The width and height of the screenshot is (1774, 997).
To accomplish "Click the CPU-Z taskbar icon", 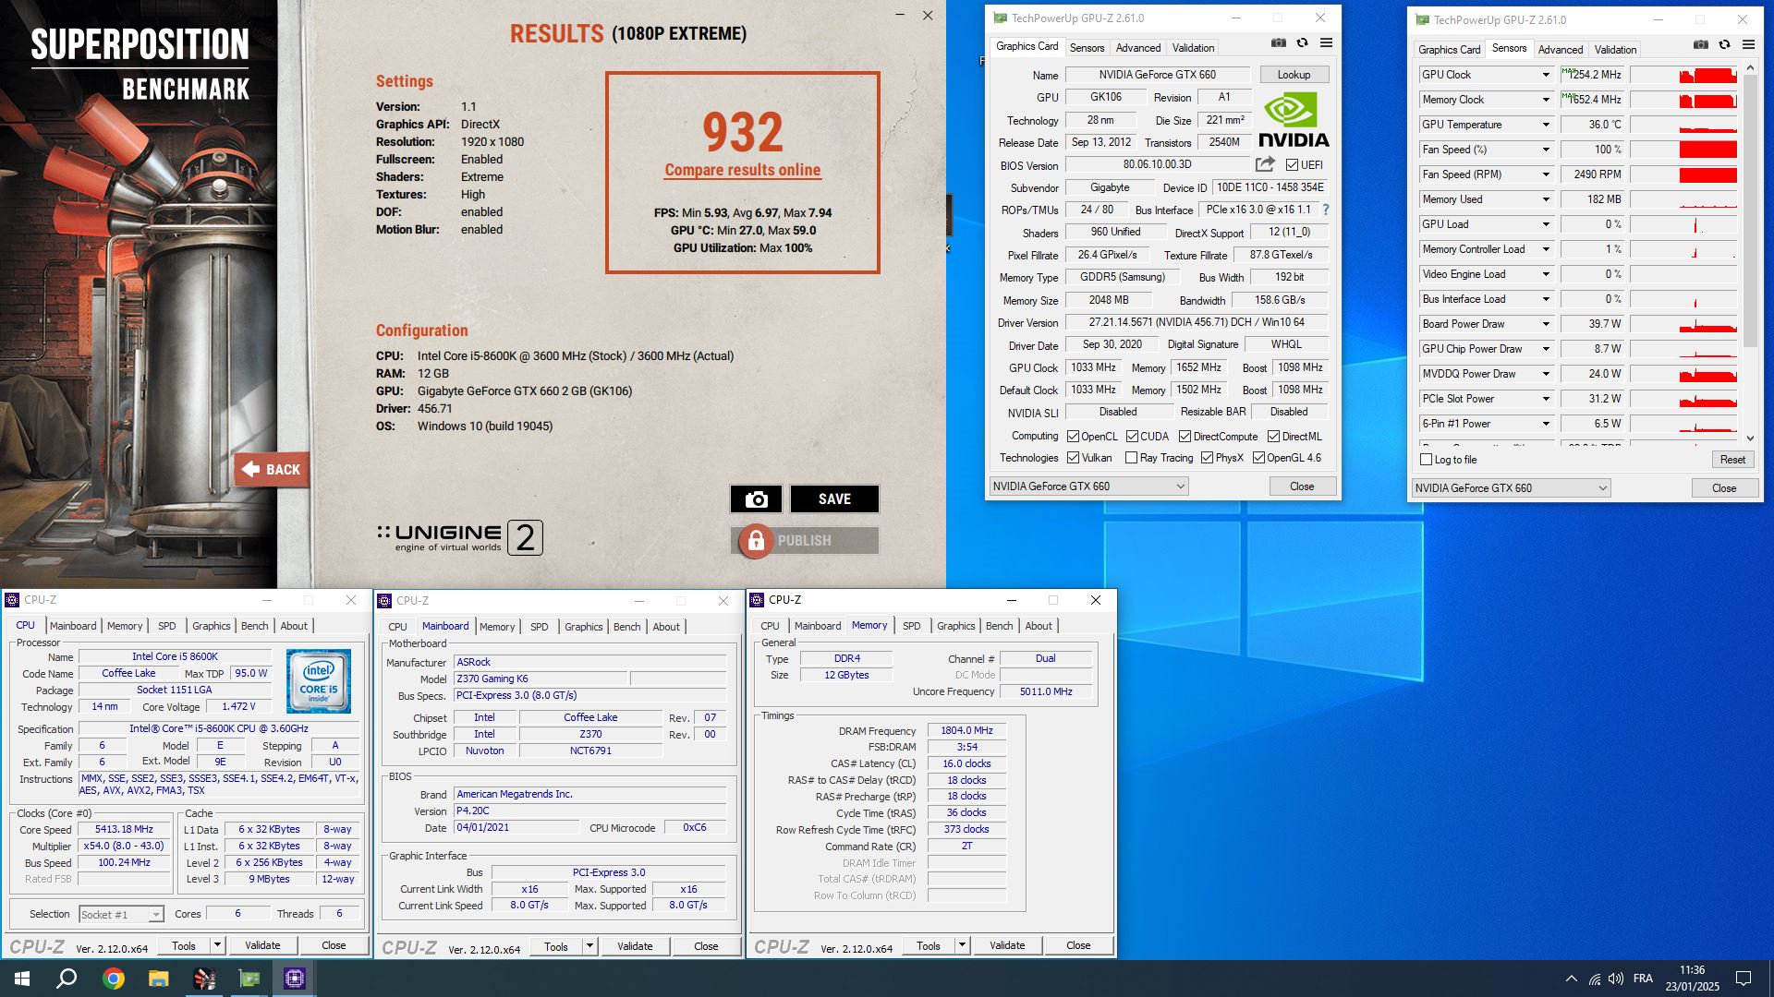I will pyautogui.click(x=294, y=979).
